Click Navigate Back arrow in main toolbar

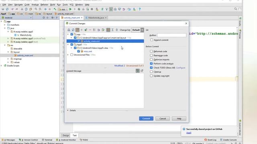coord(45,9)
